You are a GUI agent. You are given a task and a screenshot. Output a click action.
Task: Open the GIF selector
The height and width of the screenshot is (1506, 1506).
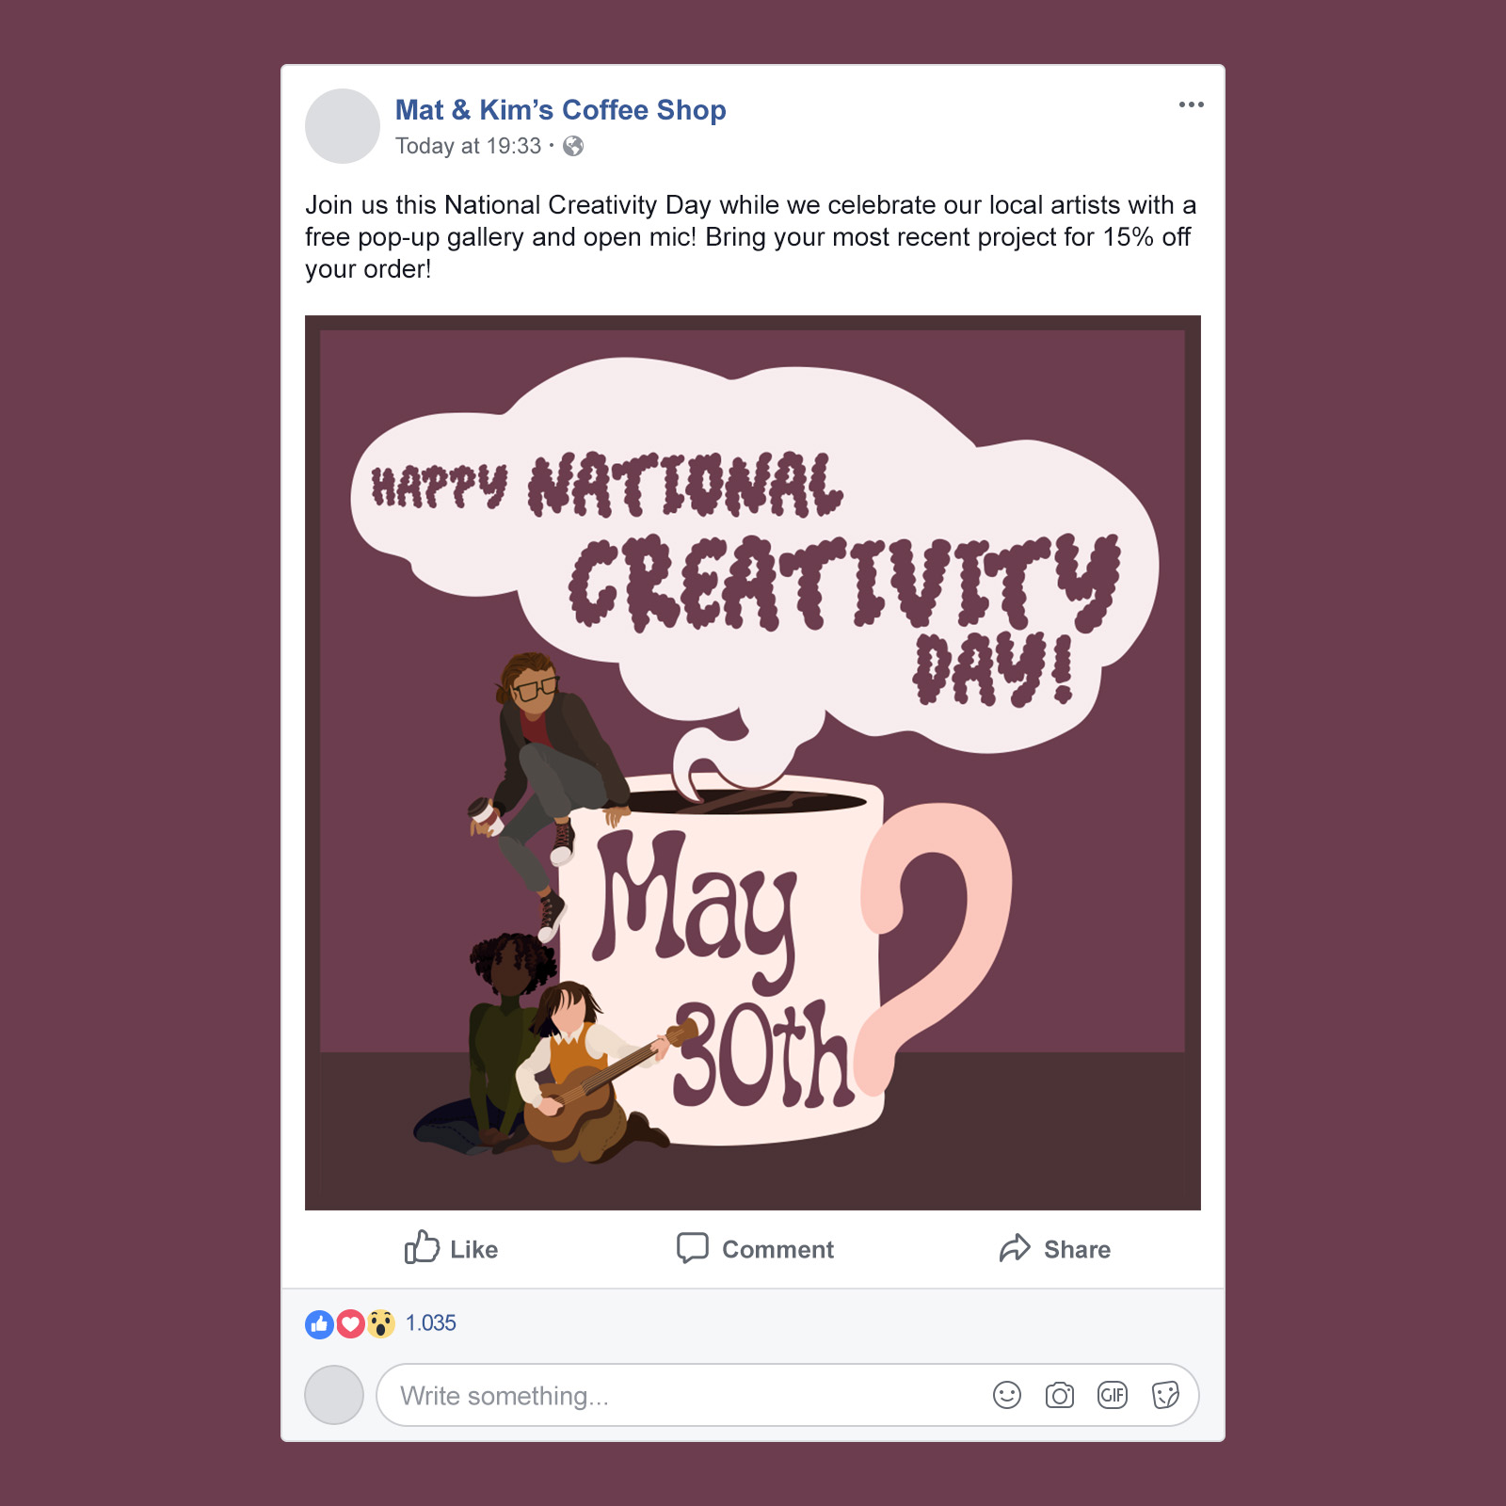coord(1112,1395)
